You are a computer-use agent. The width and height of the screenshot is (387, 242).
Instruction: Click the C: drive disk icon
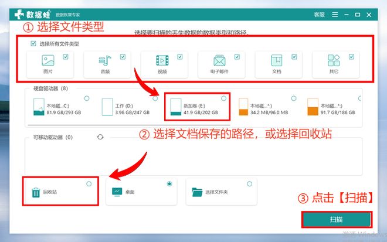pos(39,107)
